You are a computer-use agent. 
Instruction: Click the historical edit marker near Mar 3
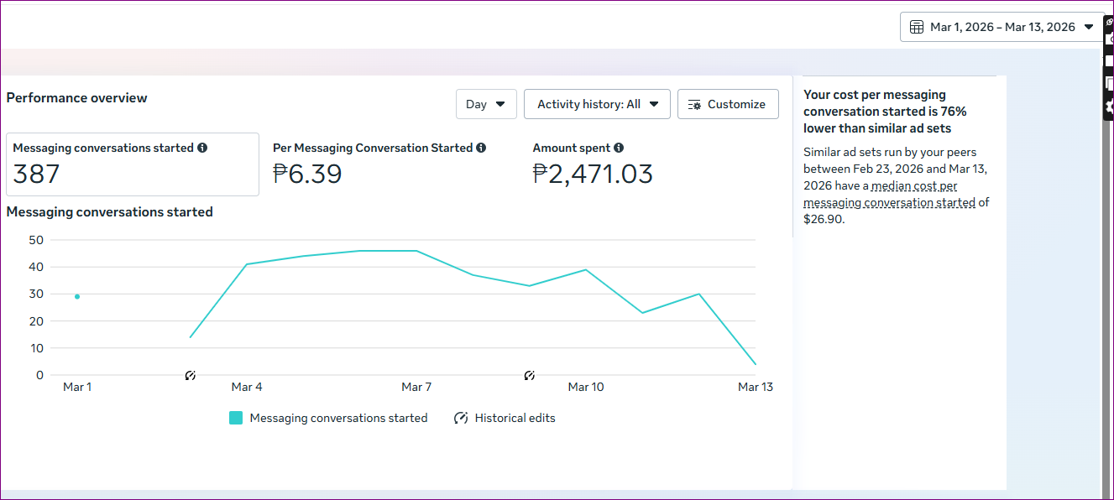tap(191, 375)
